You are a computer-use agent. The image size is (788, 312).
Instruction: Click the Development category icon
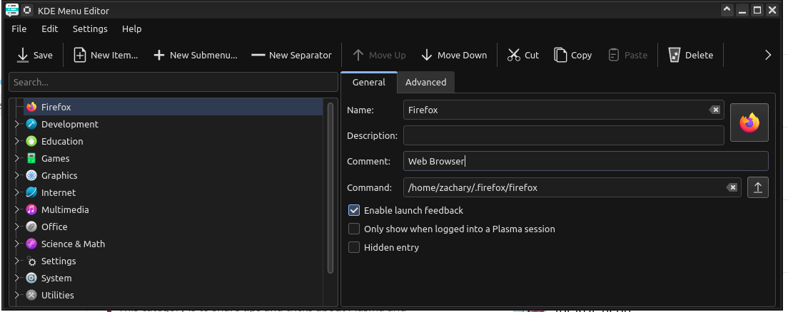click(x=31, y=125)
